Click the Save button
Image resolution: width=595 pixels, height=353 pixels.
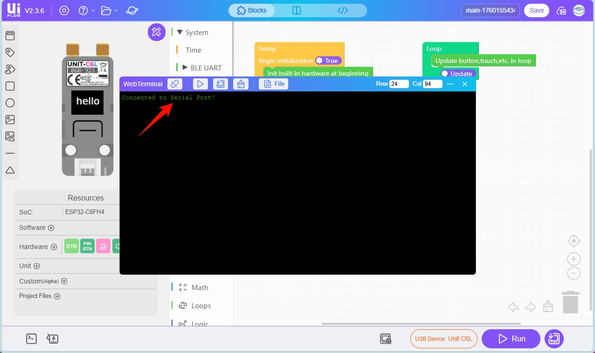536,10
